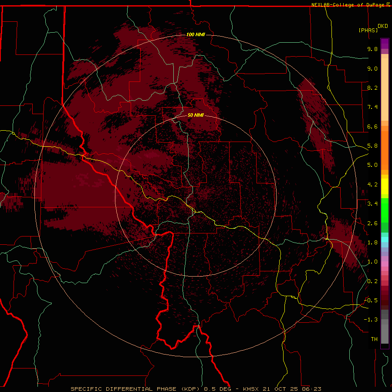Click the 5.8 scale value
This screenshot has height=392, width=392.
point(372,146)
